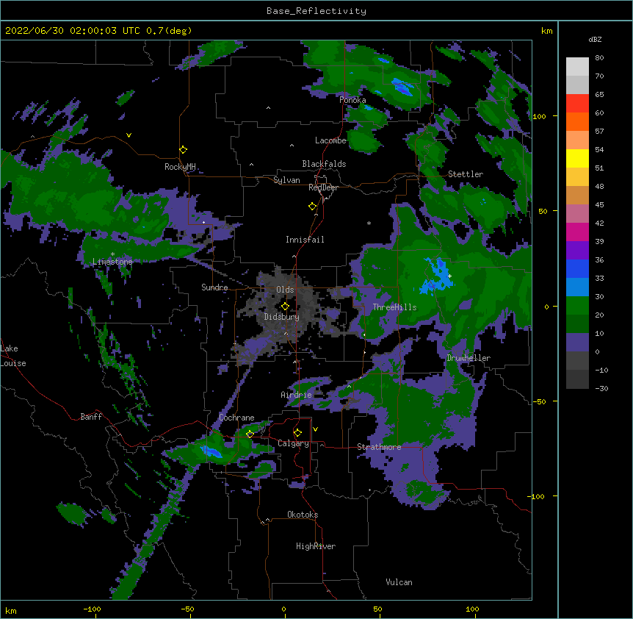This screenshot has width=633, height=619.
Task: Select the Strathmore label
Action: [x=379, y=447]
